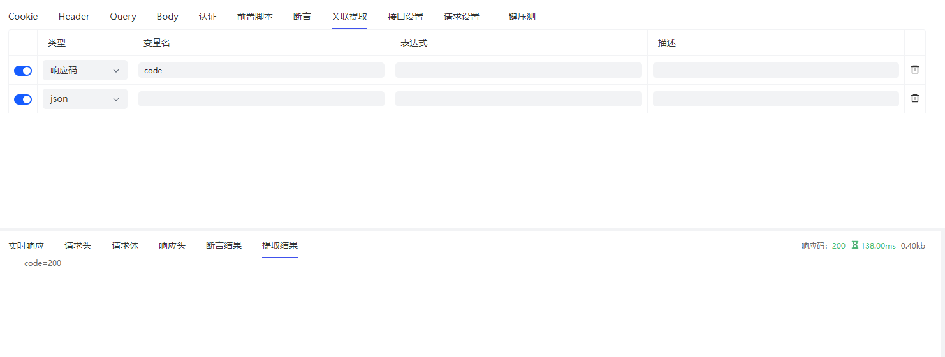
Task: Delete the 响应码 extraction row
Action: point(914,69)
